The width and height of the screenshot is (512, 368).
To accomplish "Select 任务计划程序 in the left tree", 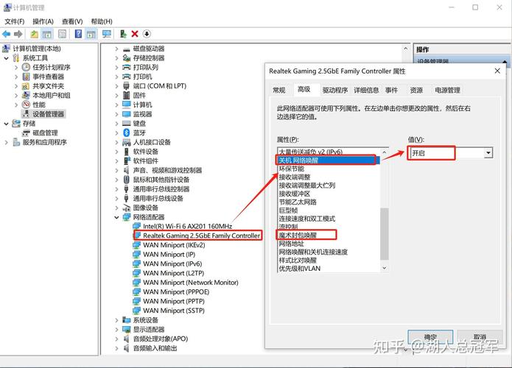I will pyautogui.click(x=52, y=67).
